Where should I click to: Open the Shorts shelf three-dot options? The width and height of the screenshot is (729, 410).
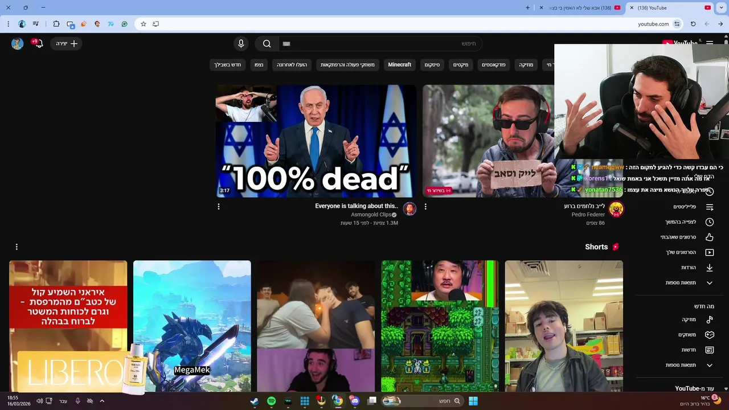[17, 247]
